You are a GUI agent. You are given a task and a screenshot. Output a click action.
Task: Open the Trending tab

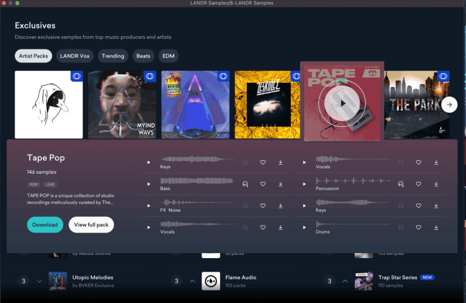click(113, 56)
